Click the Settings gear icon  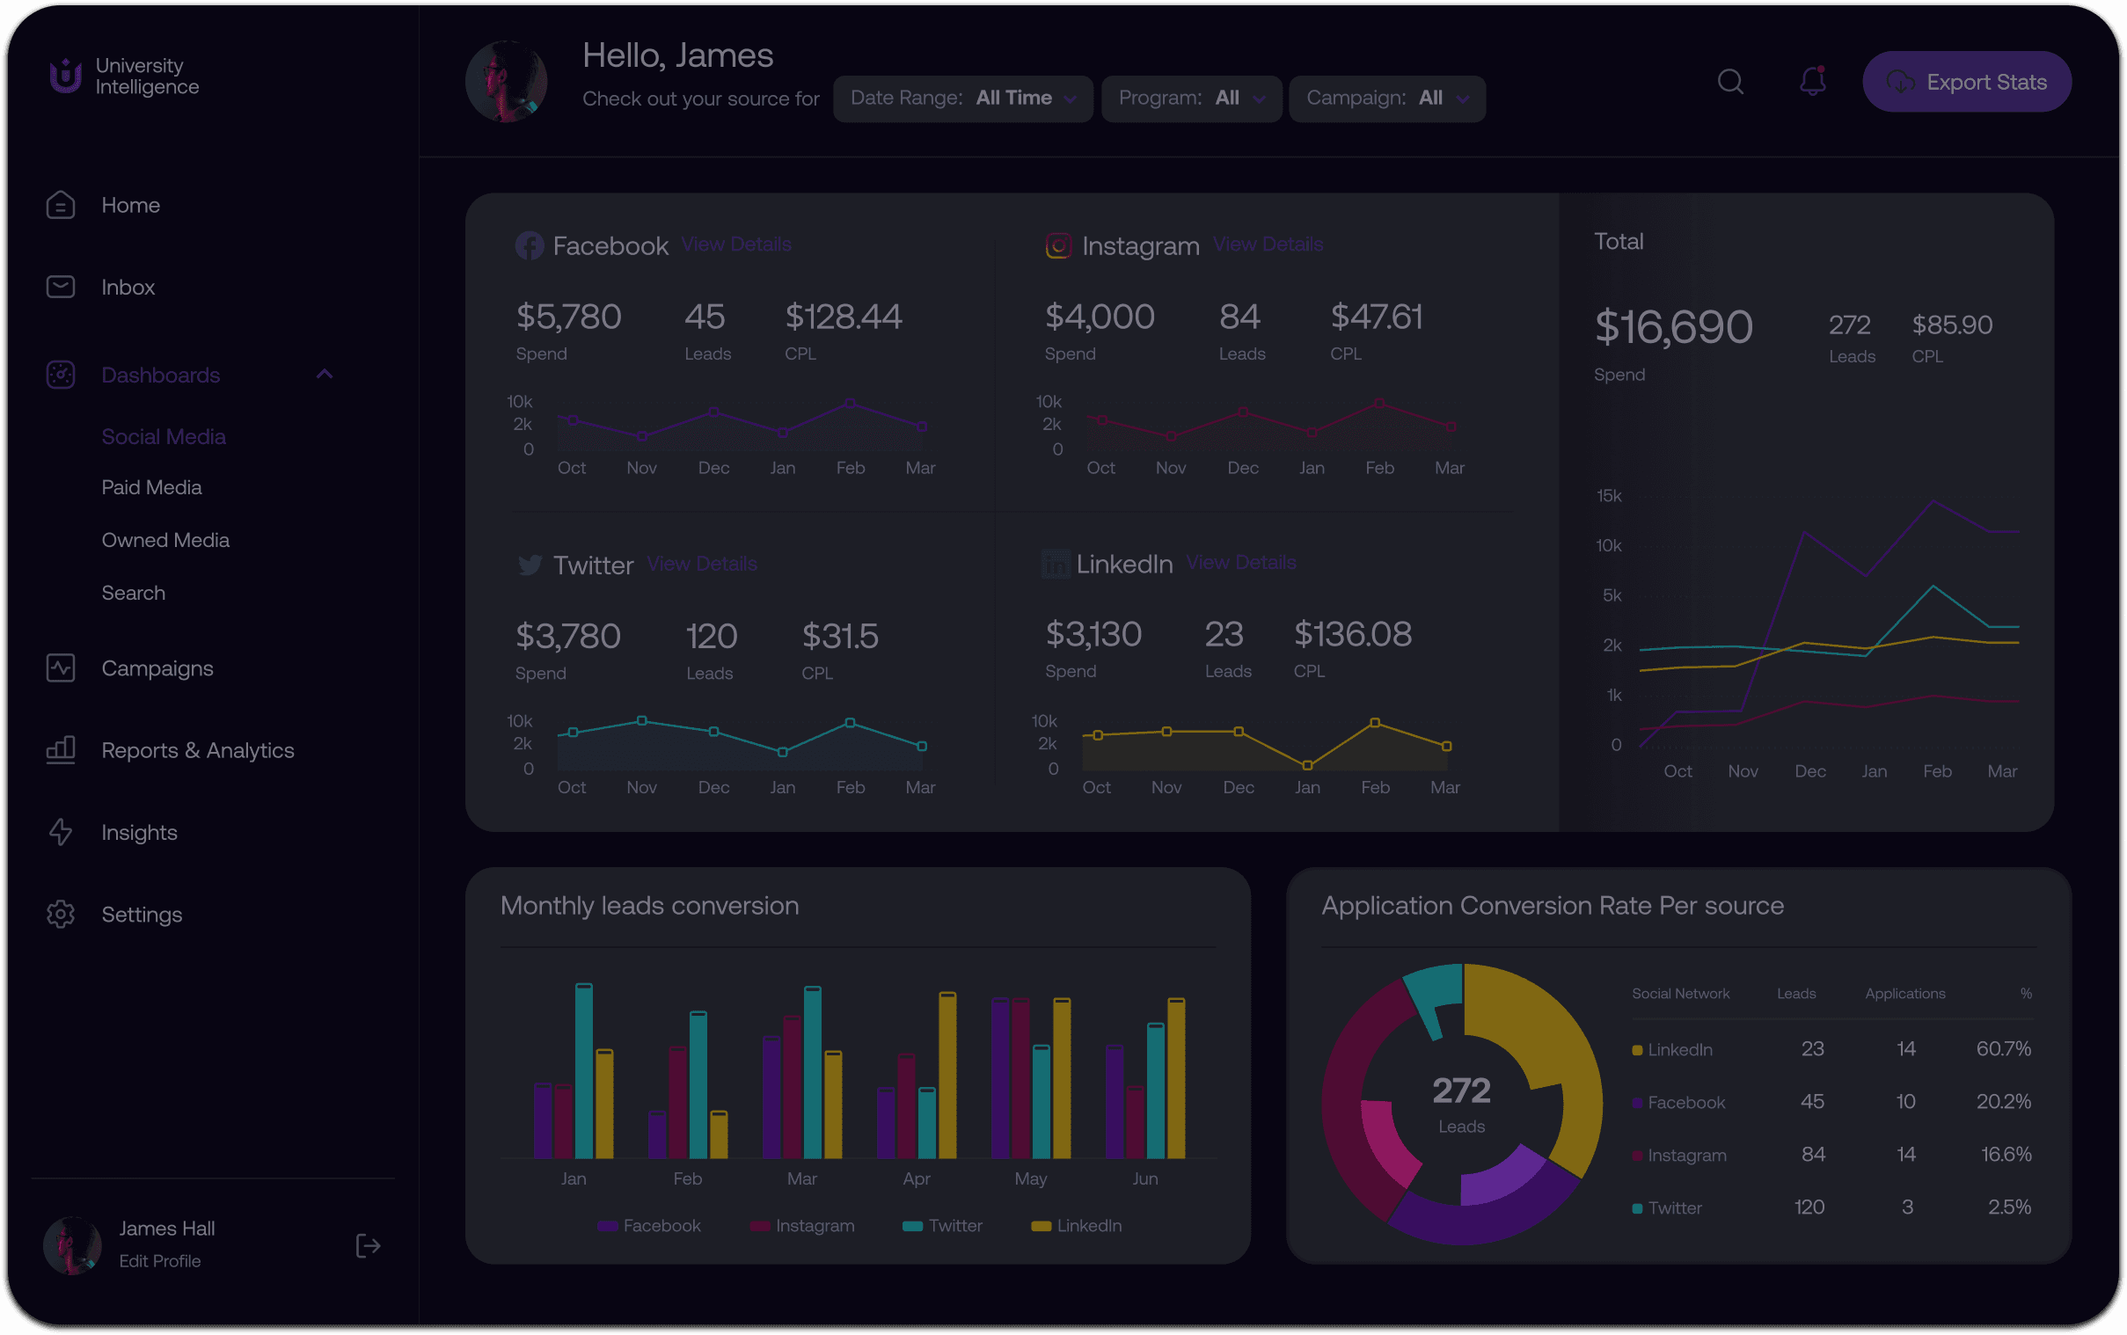pyautogui.click(x=60, y=915)
